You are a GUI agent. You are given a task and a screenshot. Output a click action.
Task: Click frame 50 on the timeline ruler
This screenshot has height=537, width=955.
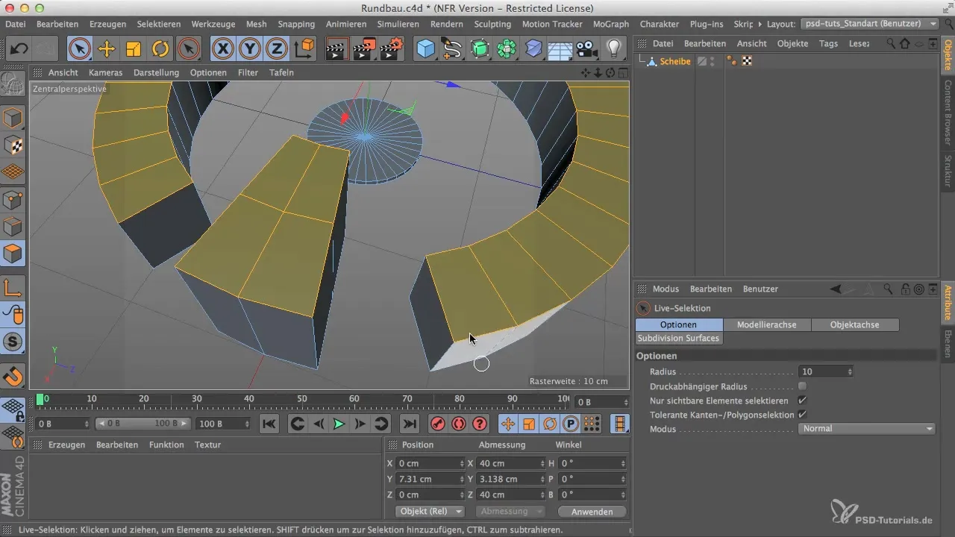click(303, 401)
